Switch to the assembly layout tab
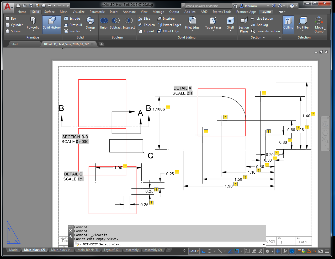This screenshot has height=259, width=335. pyautogui.click(x=132, y=250)
